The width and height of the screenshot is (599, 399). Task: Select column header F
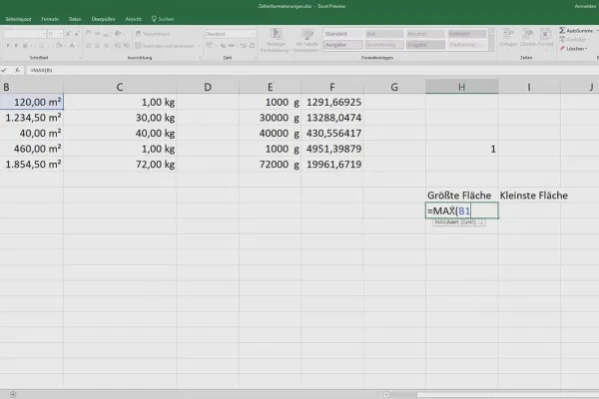pos(332,87)
